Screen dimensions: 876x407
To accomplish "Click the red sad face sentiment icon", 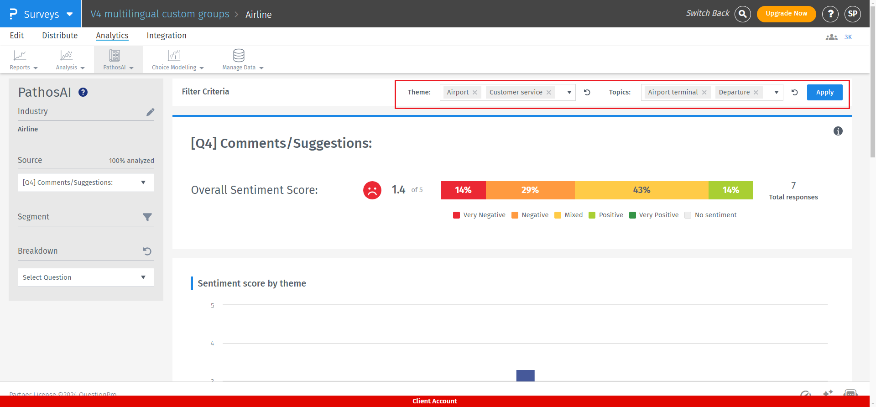I will tap(372, 190).
